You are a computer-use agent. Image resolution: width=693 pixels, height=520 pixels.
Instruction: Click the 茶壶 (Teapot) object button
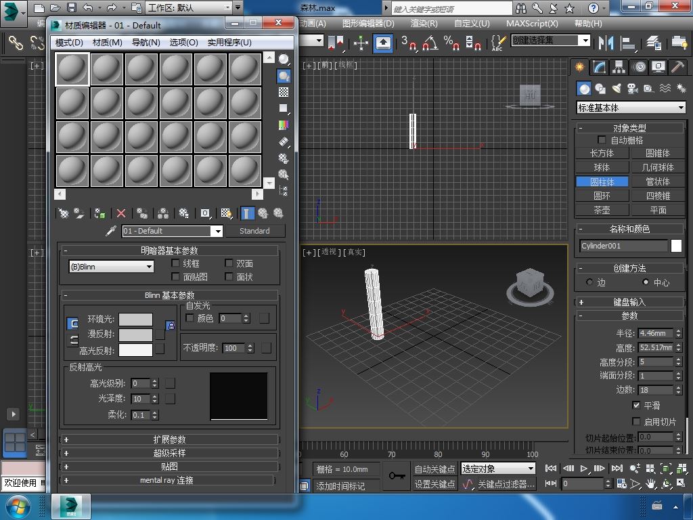coord(602,210)
